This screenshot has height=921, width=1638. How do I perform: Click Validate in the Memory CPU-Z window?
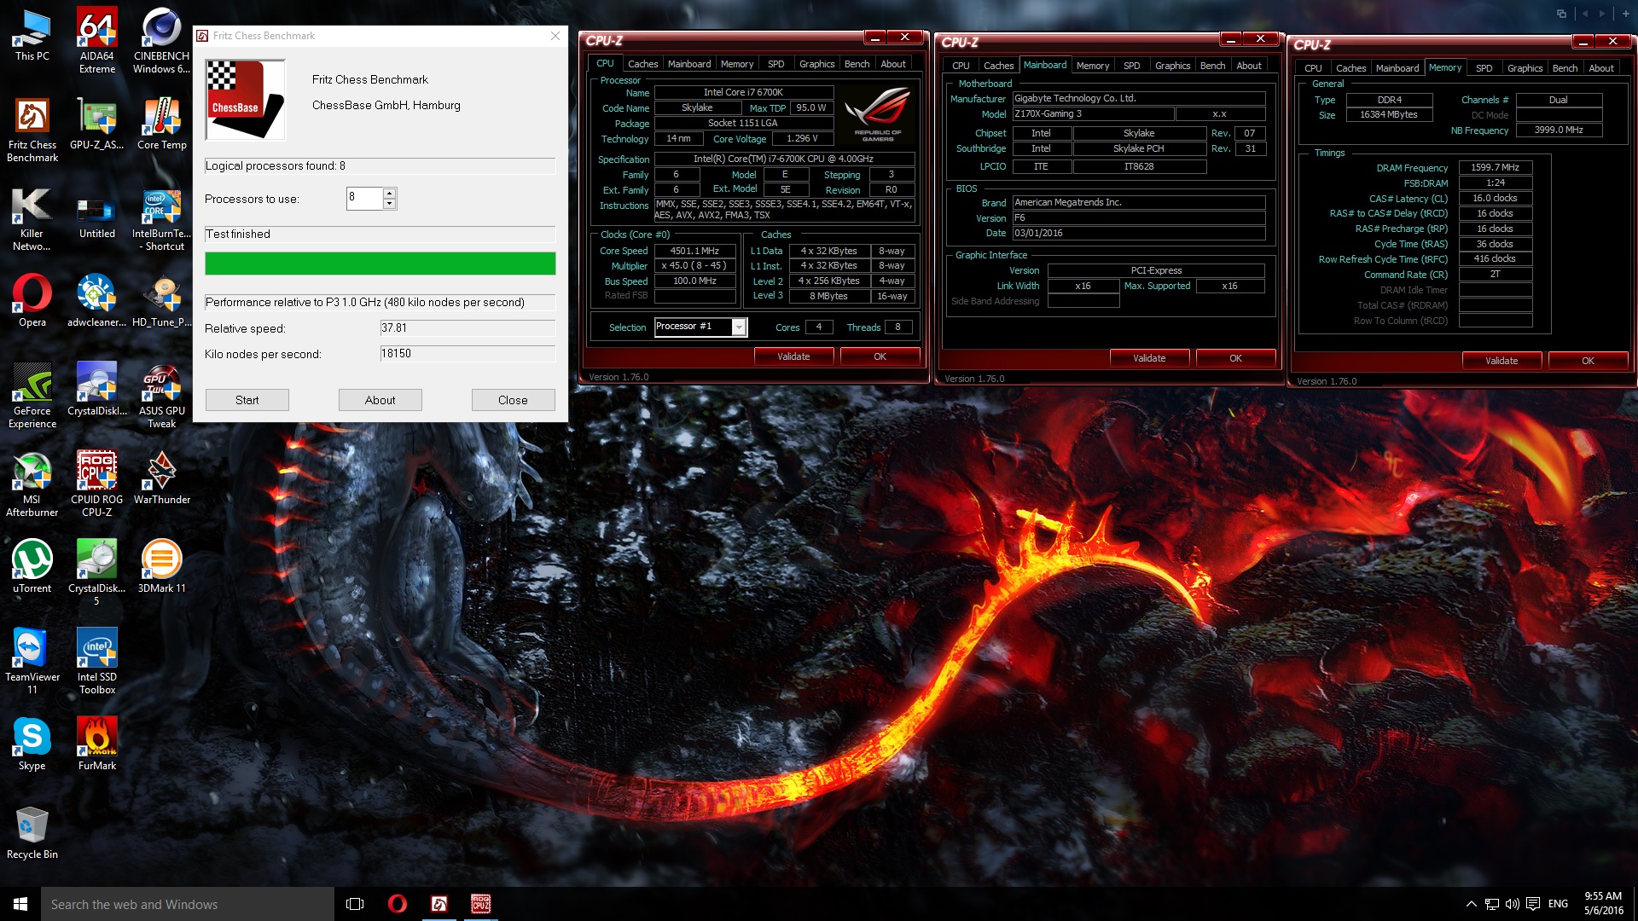[1501, 361]
